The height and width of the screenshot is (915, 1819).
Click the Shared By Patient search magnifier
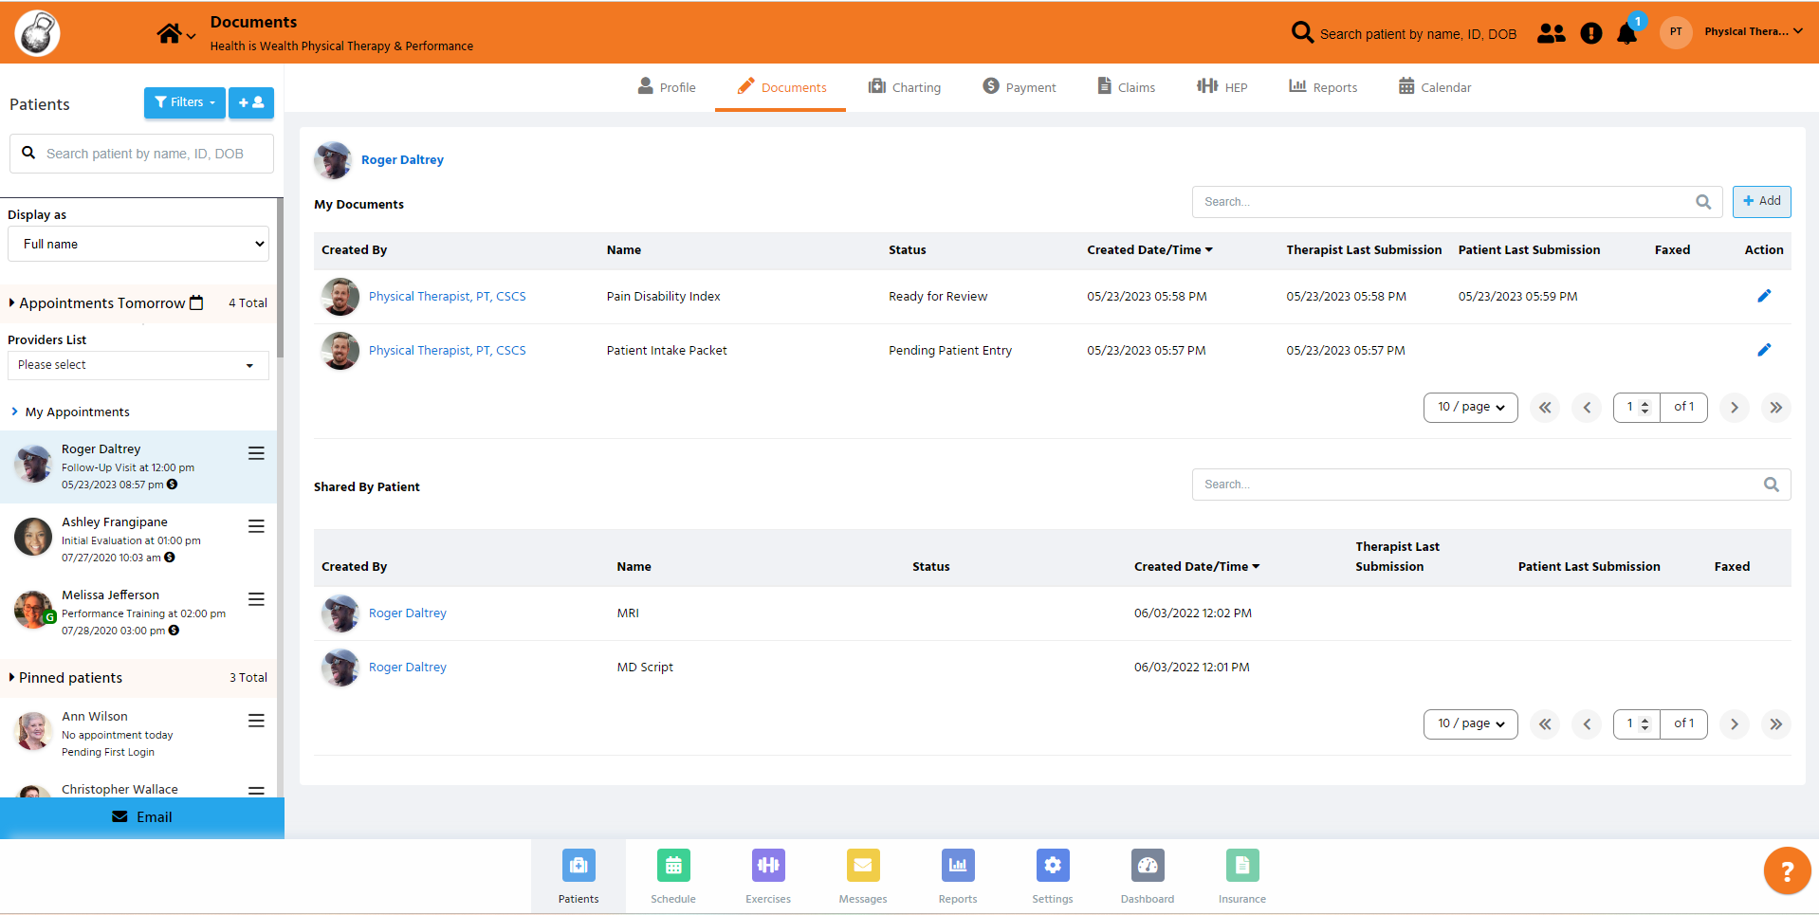pyautogui.click(x=1771, y=485)
